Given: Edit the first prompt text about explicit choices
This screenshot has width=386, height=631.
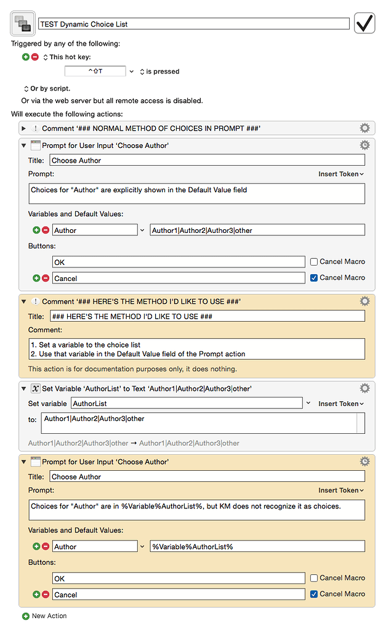Looking at the screenshot, I should [197, 193].
